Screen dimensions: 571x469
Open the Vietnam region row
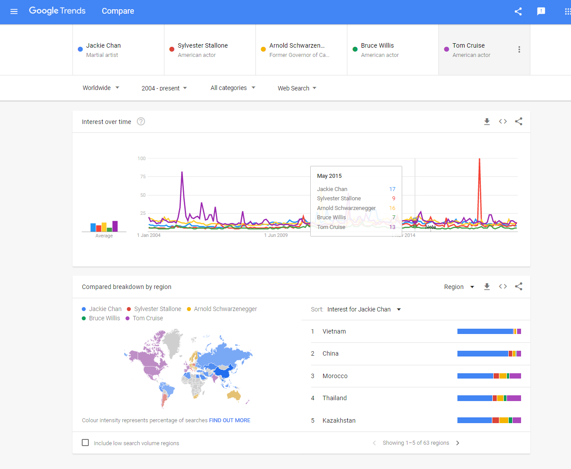point(416,331)
